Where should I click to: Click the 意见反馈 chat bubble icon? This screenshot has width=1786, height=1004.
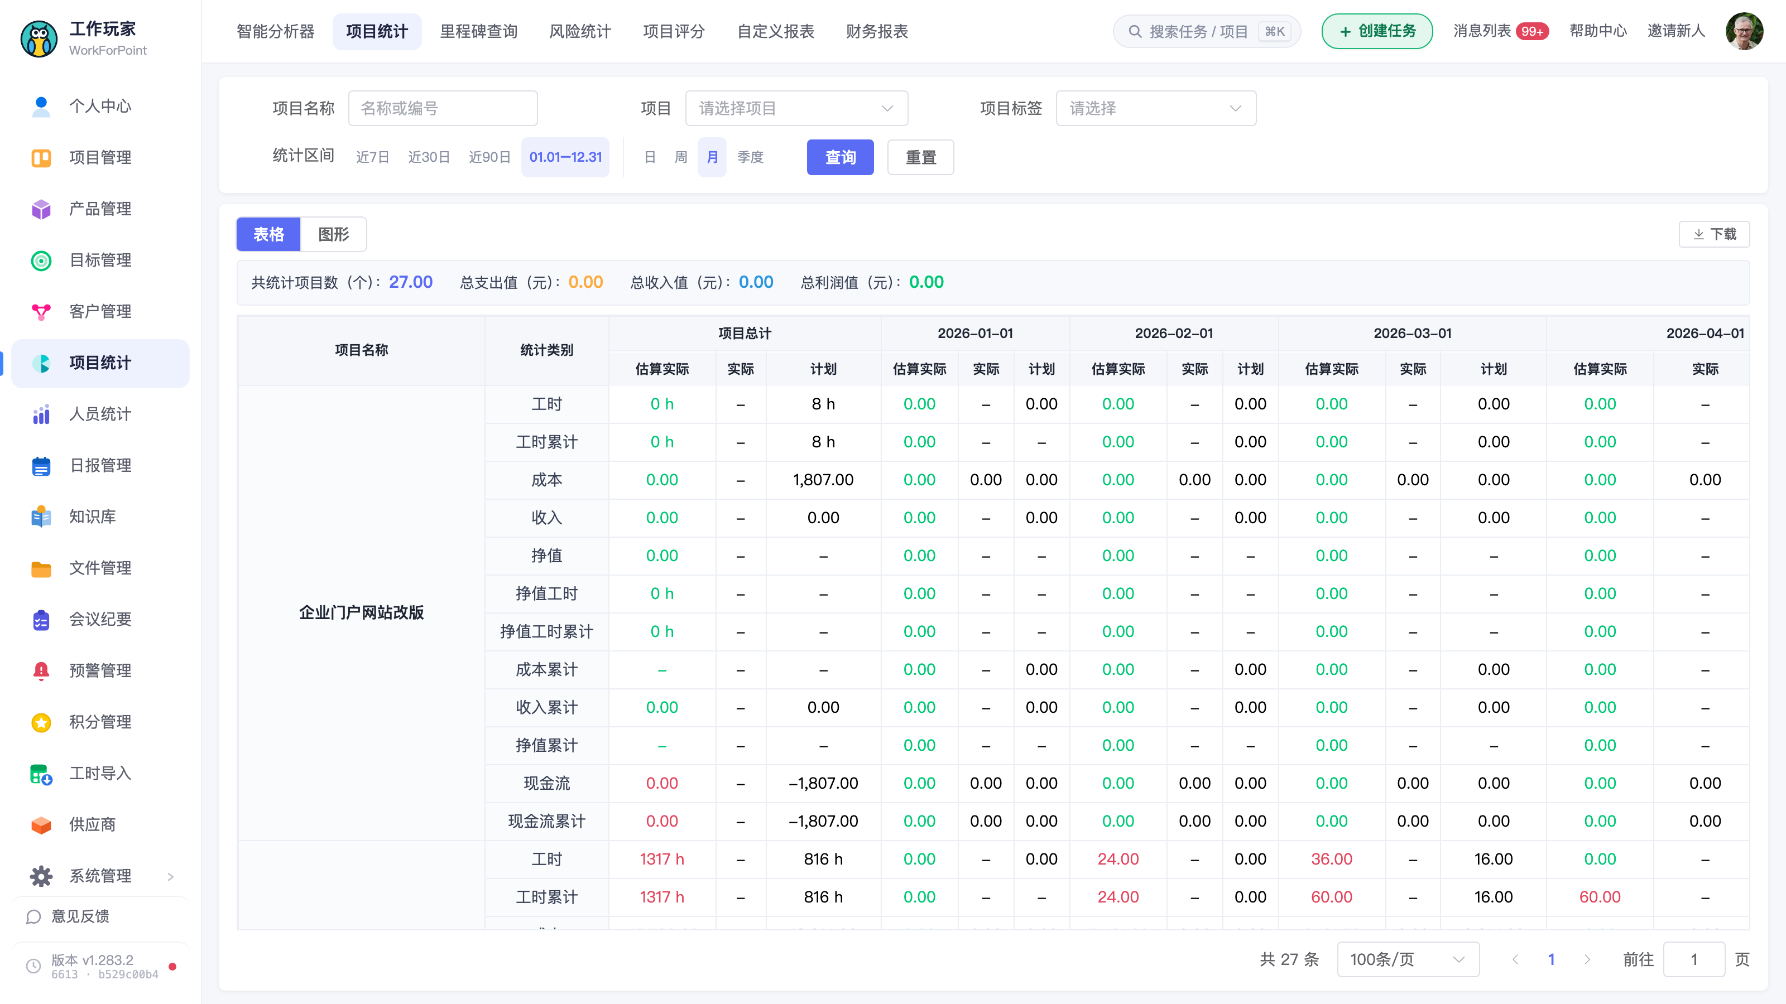click(33, 916)
